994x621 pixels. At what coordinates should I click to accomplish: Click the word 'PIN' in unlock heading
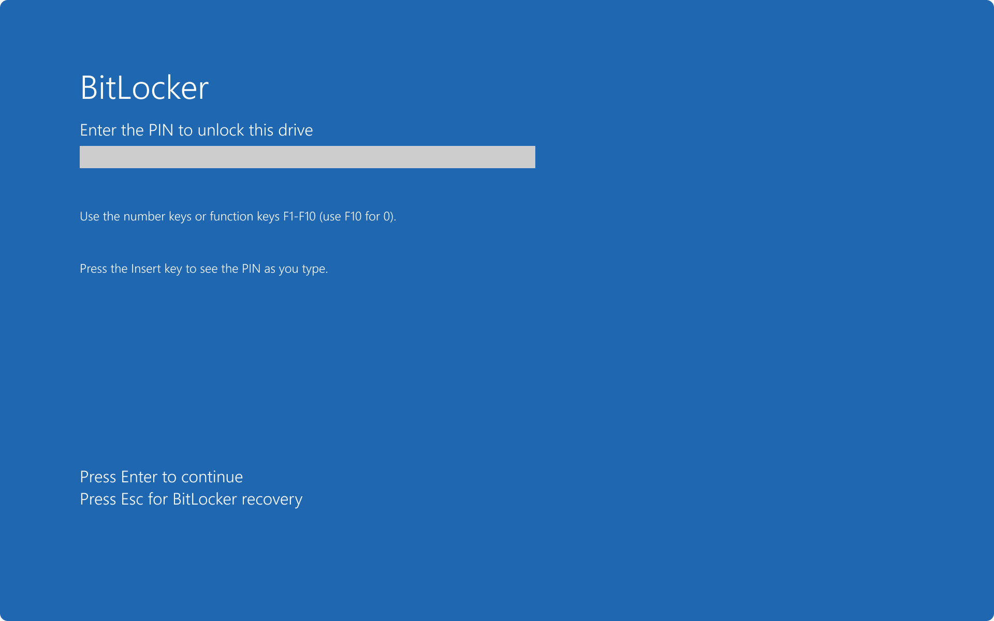tap(161, 130)
